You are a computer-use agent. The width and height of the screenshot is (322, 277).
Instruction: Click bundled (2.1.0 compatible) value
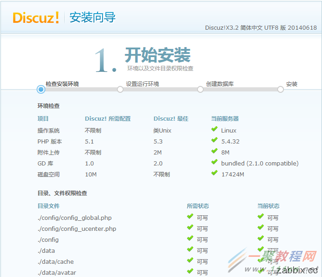[x=260, y=164]
